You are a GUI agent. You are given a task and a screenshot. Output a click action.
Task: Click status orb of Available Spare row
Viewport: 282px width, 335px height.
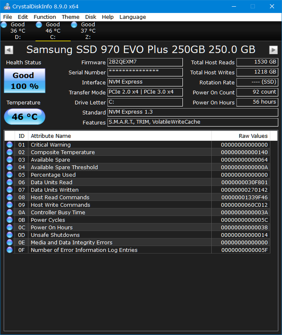click(x=10, y=160)
